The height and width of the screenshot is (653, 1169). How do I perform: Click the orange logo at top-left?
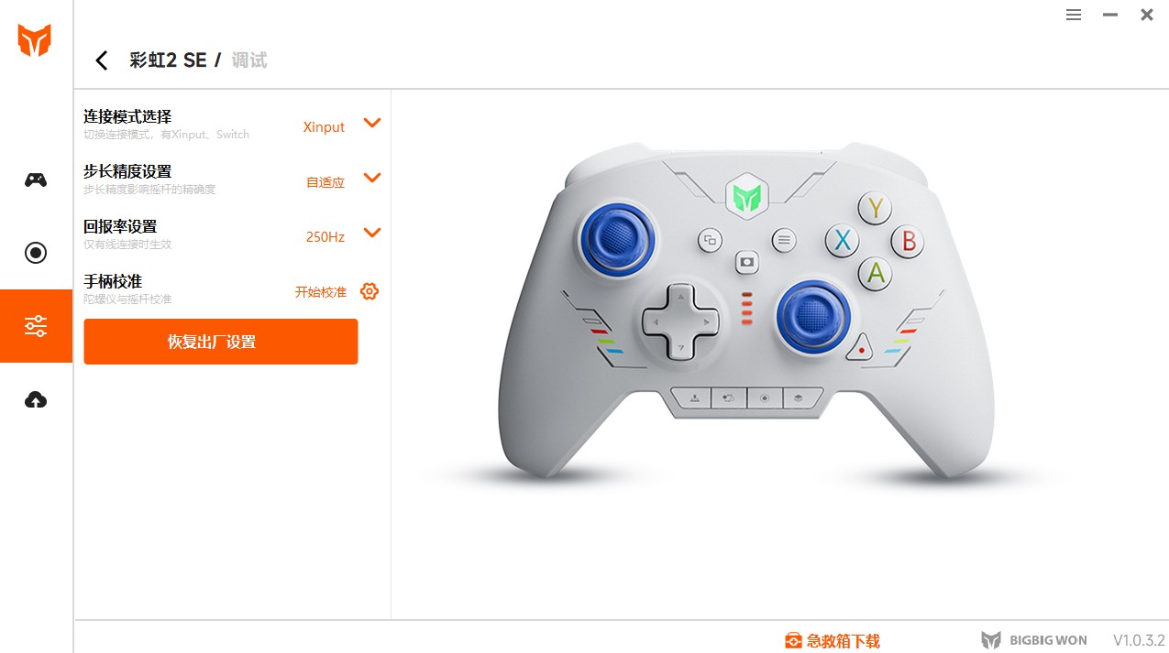(x=35, y=40)
